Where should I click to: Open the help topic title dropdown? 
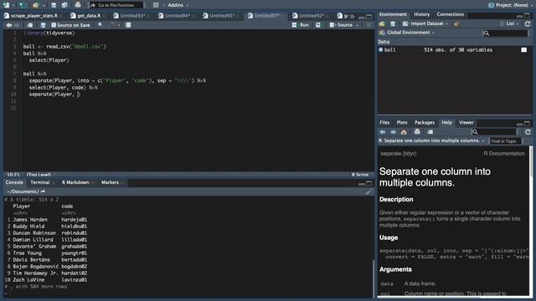(x=432, y=140)
